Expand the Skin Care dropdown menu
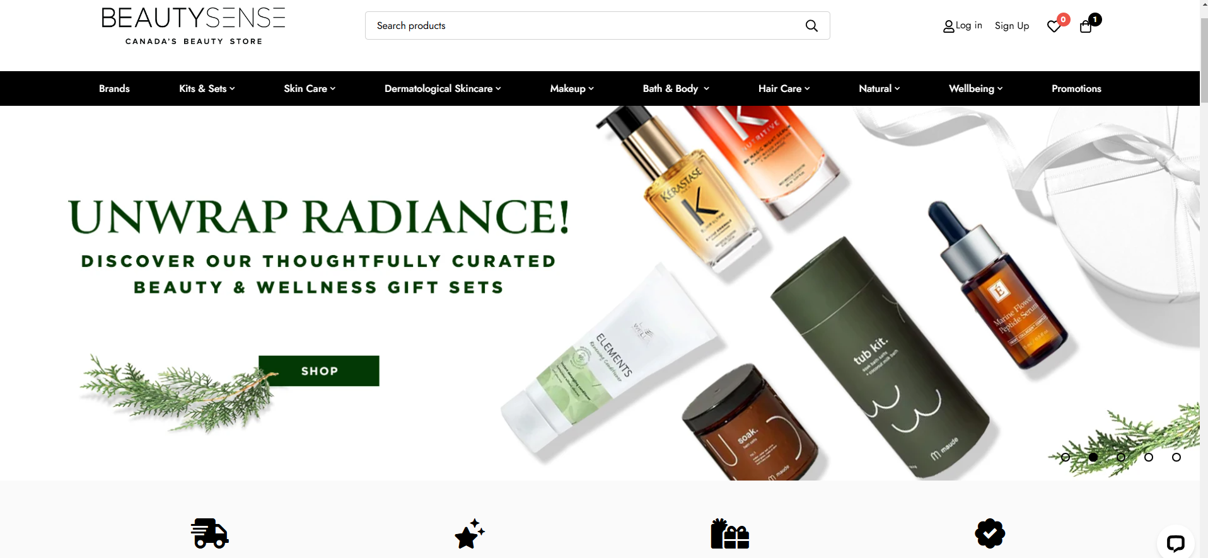This screenshot has width=1208, height=558. tap(310, 89)
